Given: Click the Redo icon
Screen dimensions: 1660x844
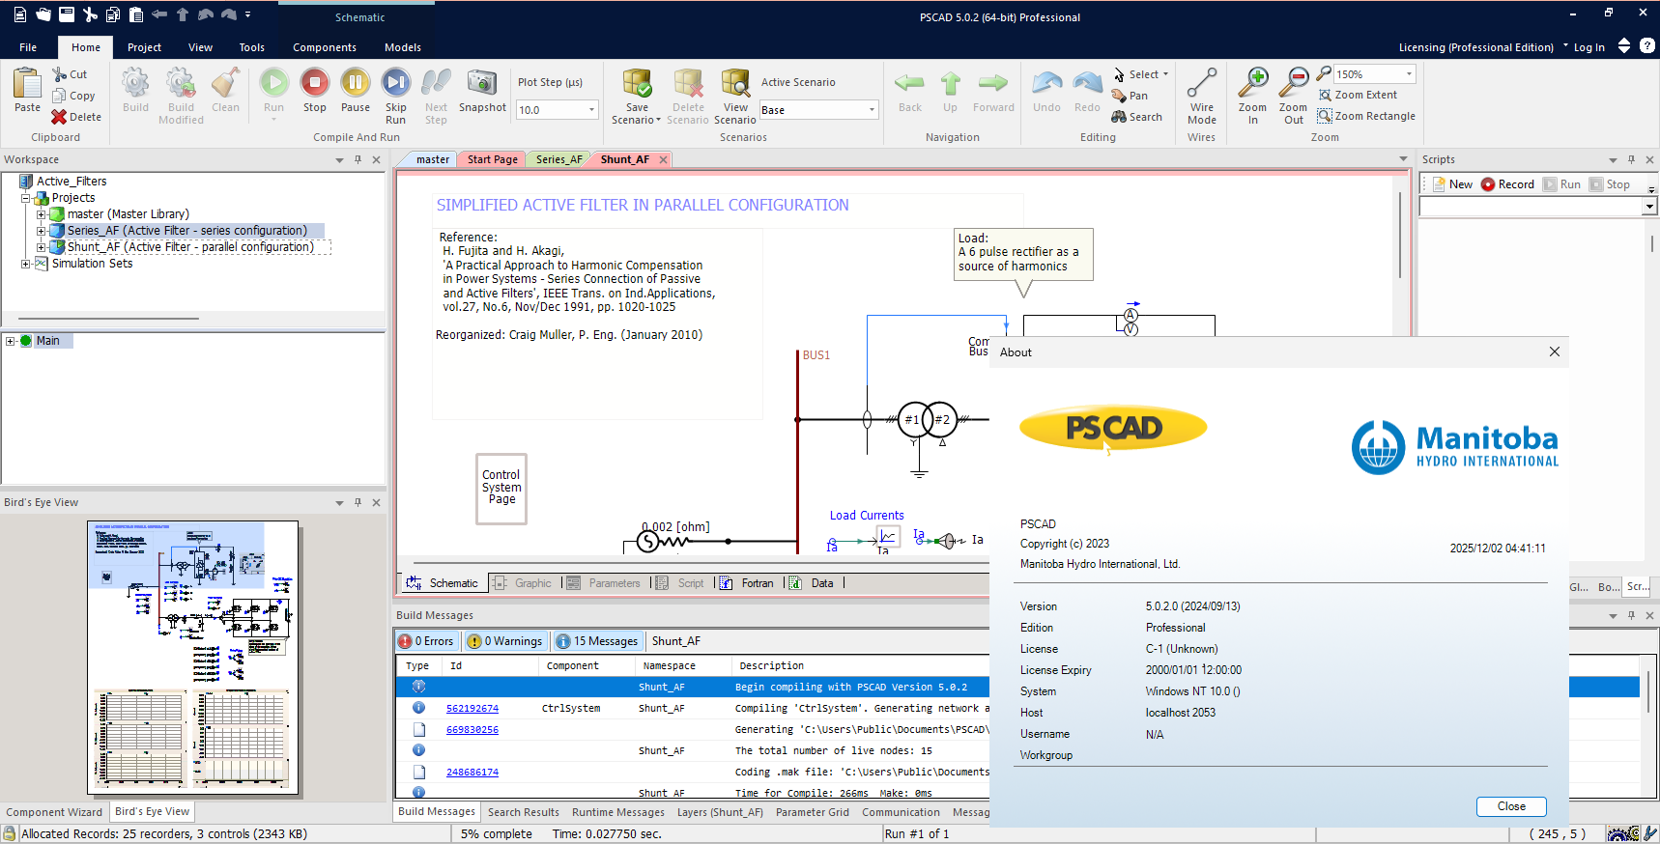Looking at the screenshot, I should 1087,84.
